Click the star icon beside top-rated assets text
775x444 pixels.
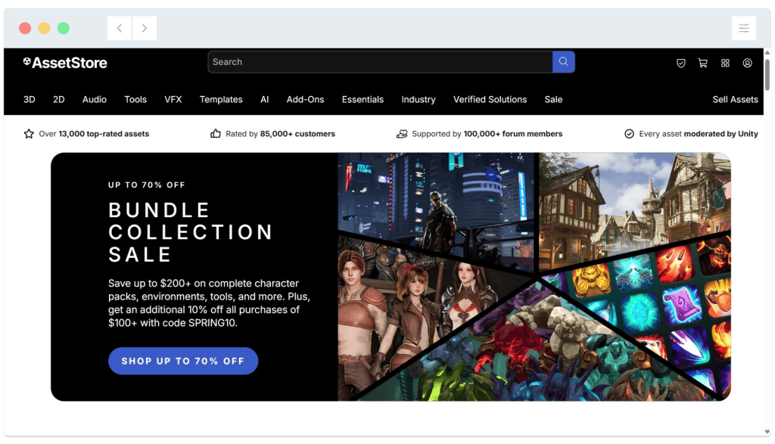(x=29, y=133)
